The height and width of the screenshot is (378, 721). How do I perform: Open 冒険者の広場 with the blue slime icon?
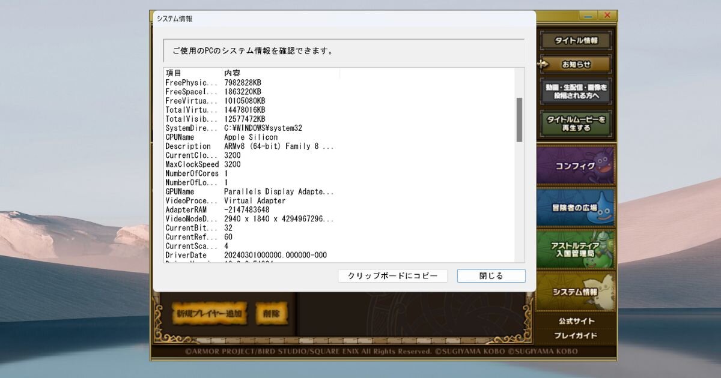575,208
